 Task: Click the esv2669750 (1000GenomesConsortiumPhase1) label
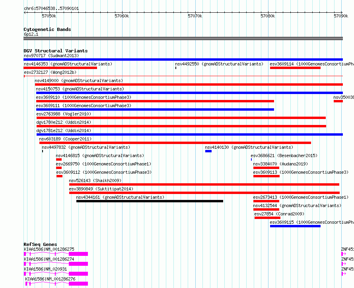coord(104,164)
